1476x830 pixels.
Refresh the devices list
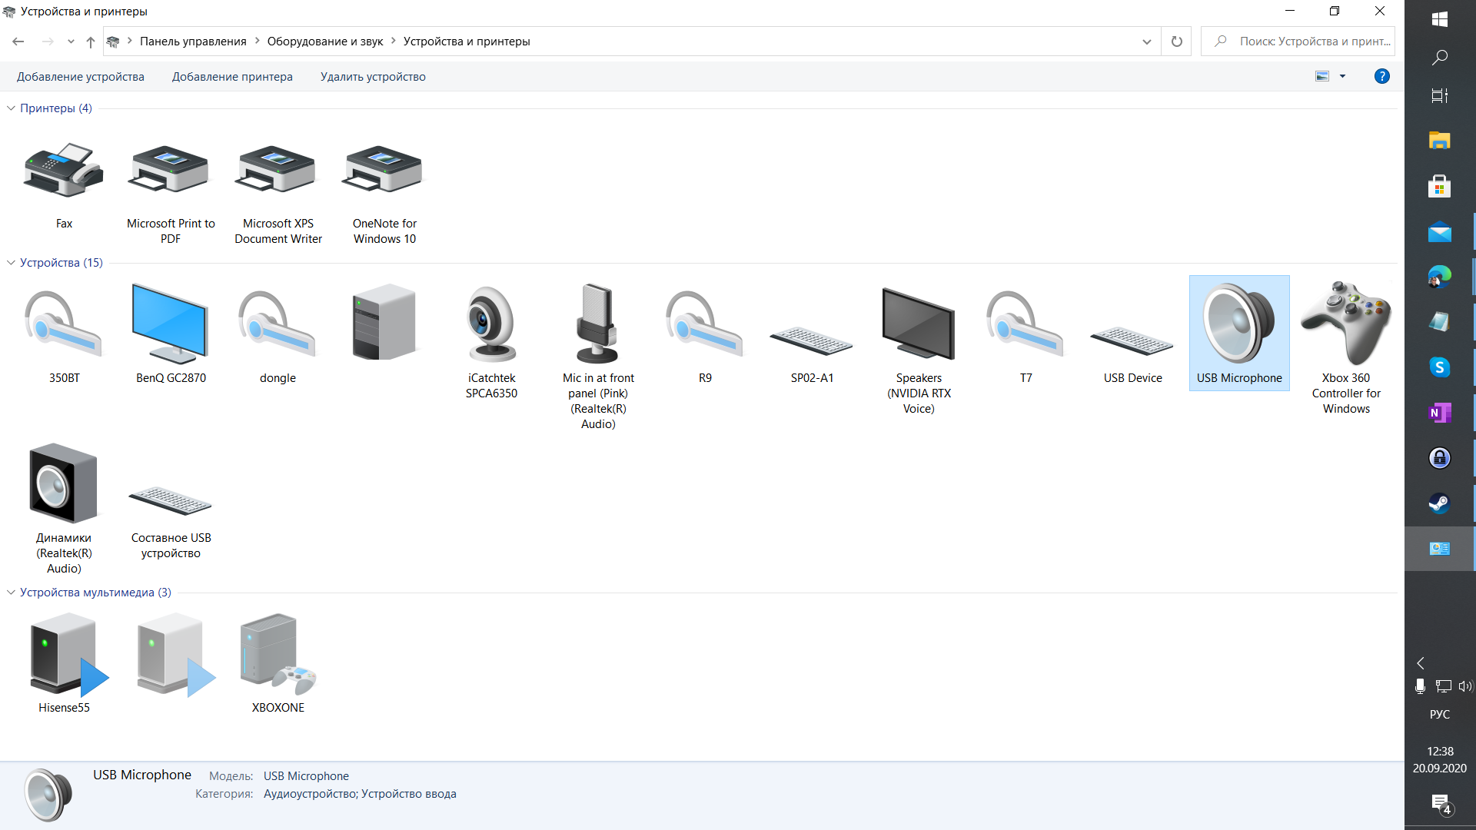tap(1176, 41)
